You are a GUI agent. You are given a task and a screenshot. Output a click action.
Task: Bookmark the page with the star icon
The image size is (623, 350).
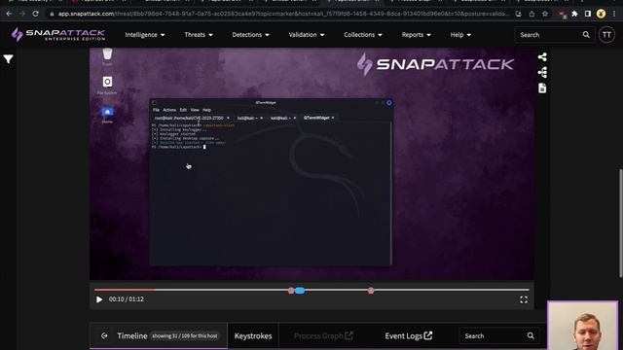point(545,14)
